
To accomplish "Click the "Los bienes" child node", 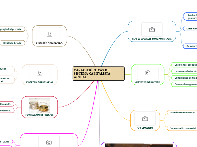I will (185, 65).
